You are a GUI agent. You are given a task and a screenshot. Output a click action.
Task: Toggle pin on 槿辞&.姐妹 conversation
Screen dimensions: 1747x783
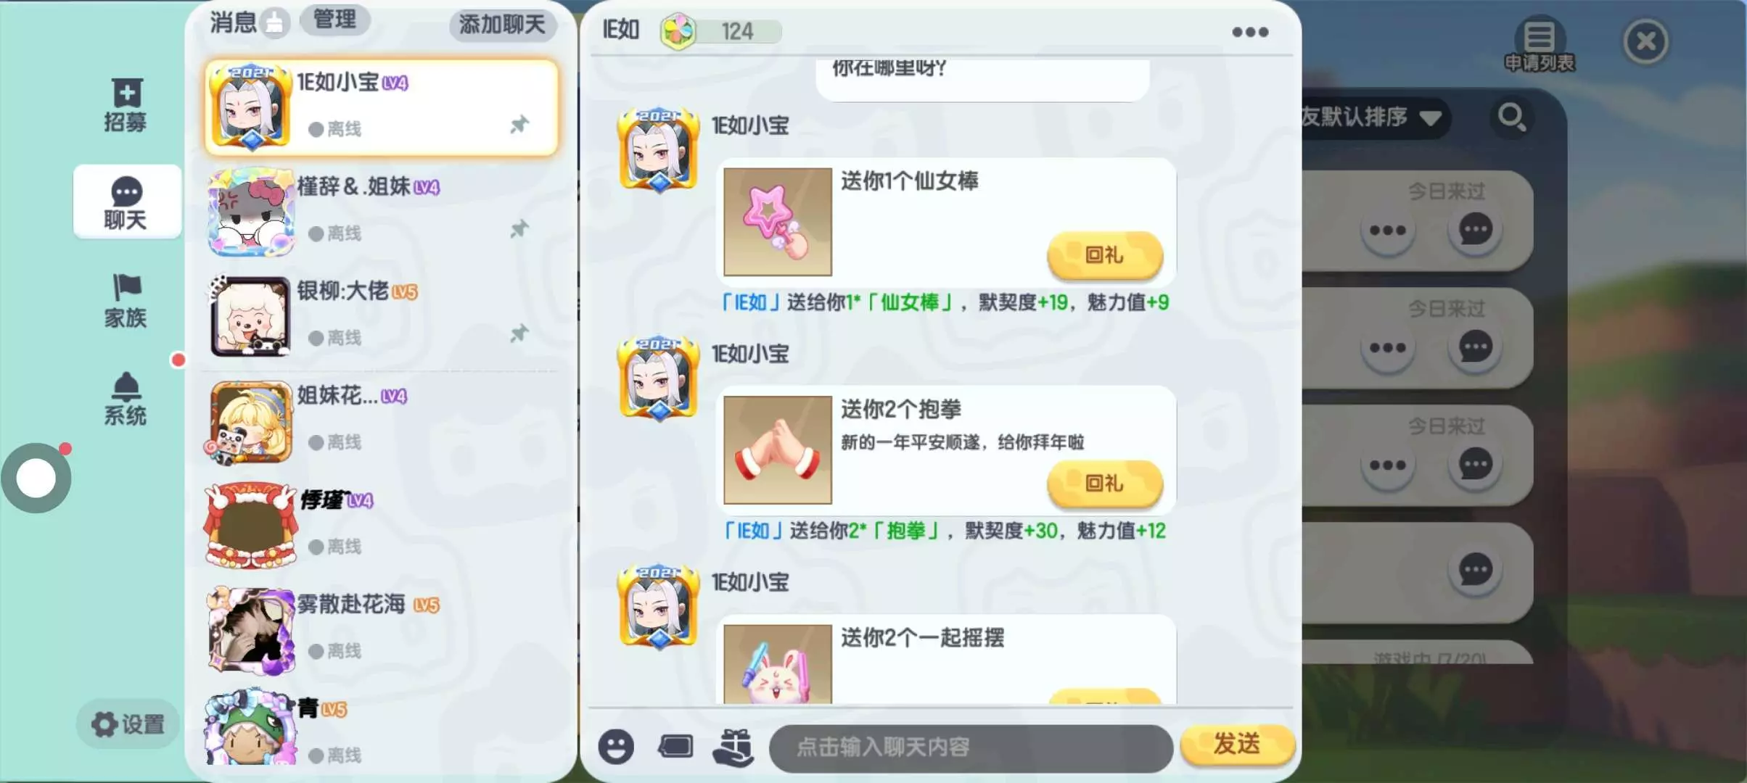(519, 229)
